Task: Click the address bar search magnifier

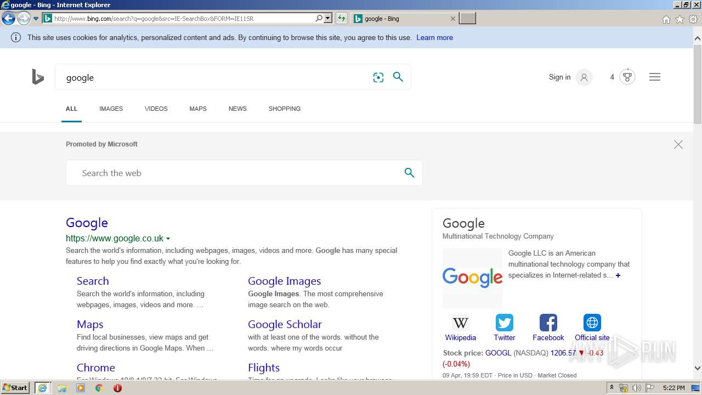Action: [x=319, y=18]
